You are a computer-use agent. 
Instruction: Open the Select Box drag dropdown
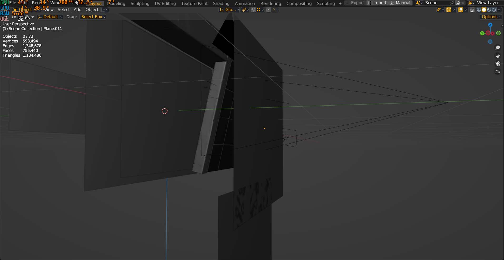point(93,17)
